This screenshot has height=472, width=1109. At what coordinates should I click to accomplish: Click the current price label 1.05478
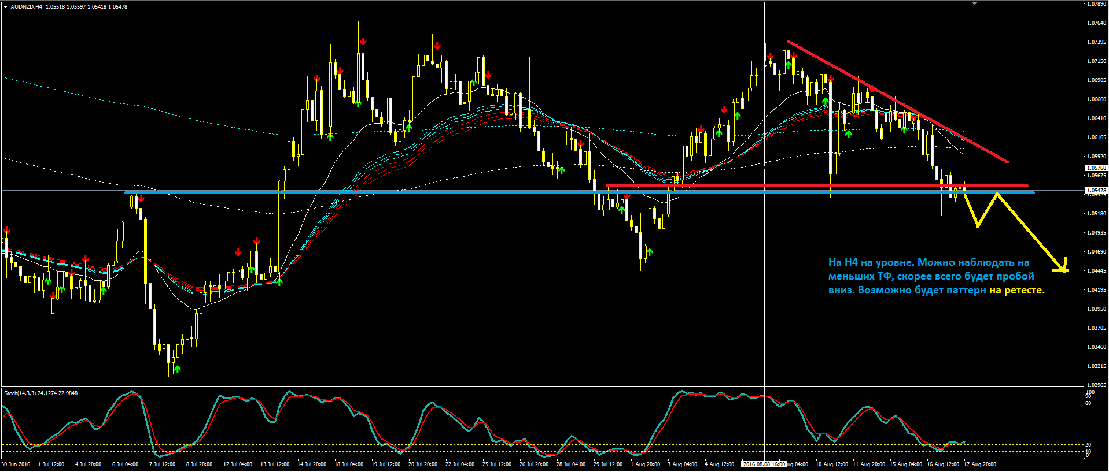(x=1096, y=190)
